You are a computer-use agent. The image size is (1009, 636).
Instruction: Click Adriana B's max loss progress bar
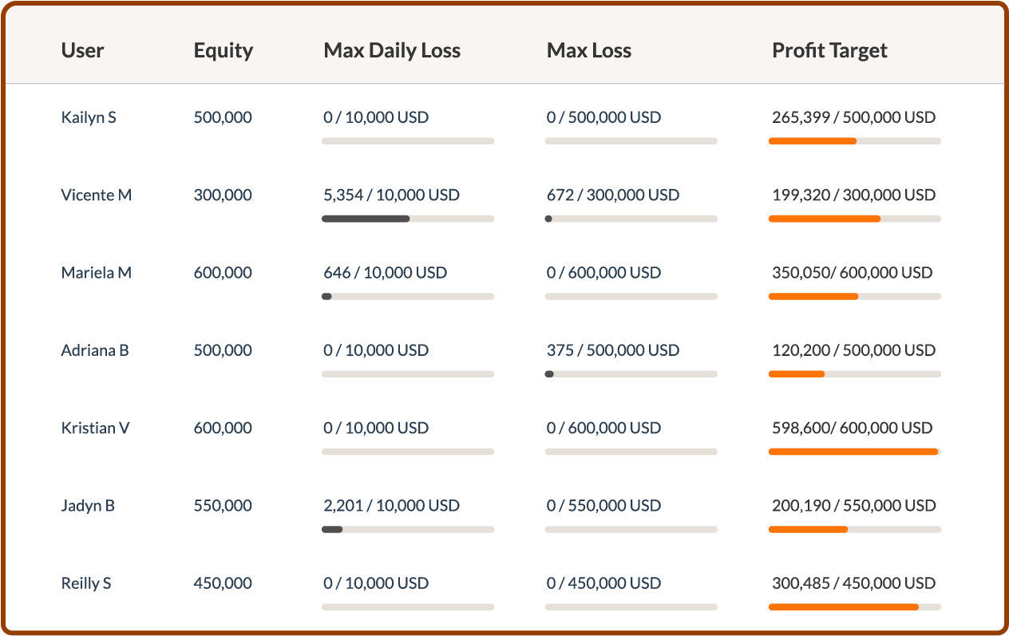[631, 374]
